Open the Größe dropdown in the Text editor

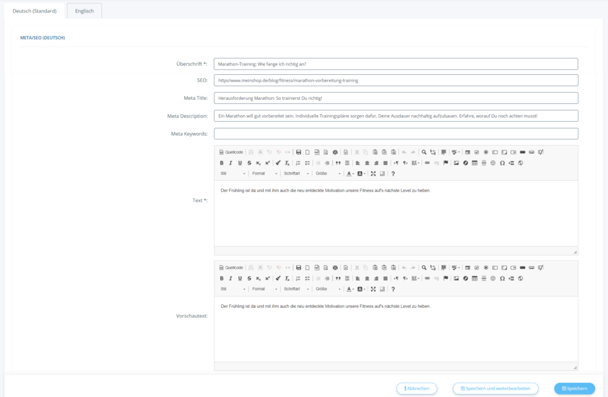click(328, 174)
